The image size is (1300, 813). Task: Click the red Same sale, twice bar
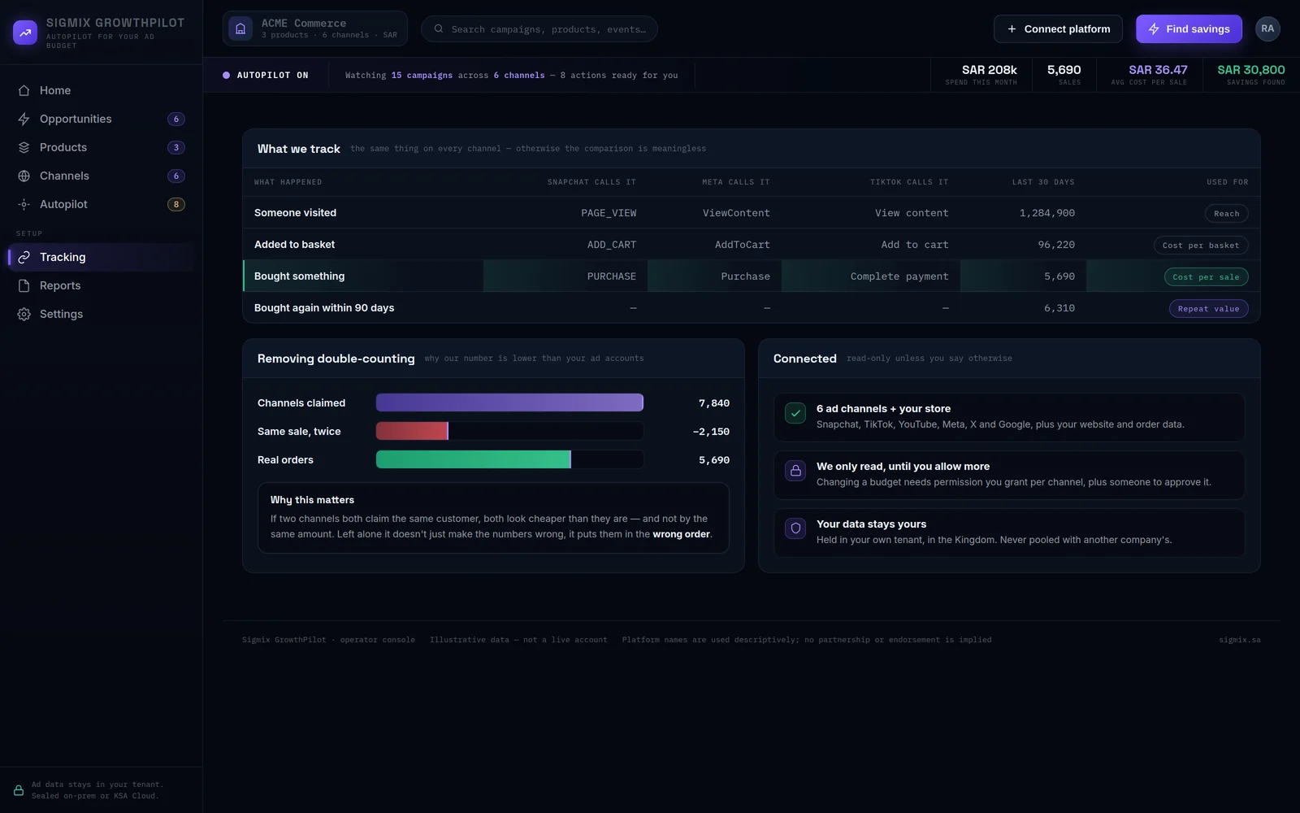412,431
